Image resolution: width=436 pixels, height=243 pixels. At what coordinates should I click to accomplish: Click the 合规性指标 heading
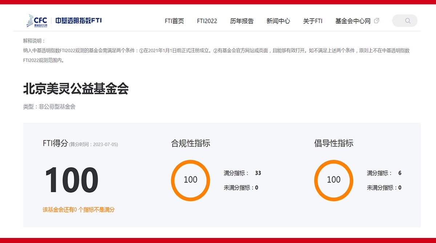click(x=191, y=143)
